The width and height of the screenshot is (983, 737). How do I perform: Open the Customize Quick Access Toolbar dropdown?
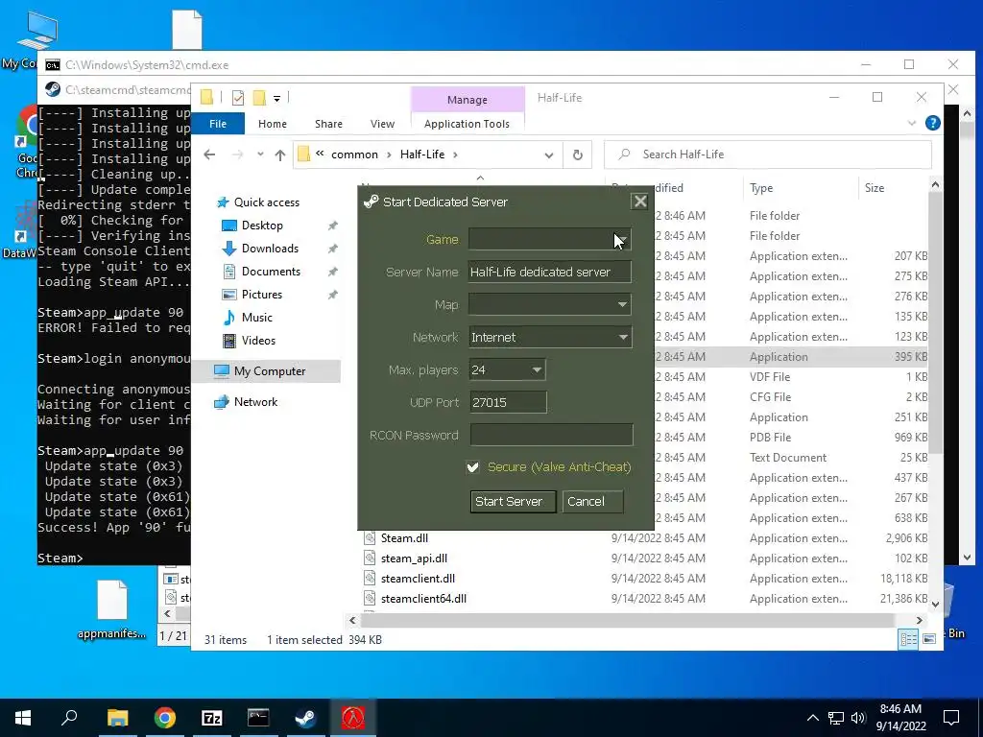click(x=276, y=99)
